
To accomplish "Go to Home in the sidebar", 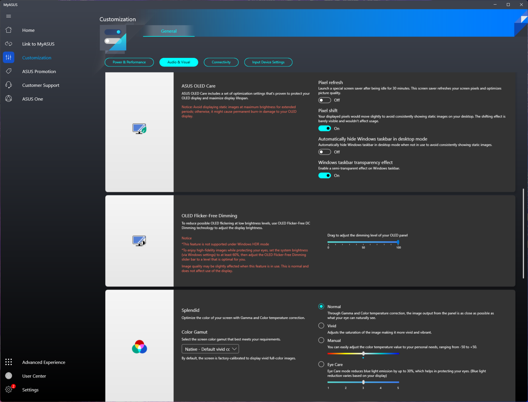I will point(28,30).
